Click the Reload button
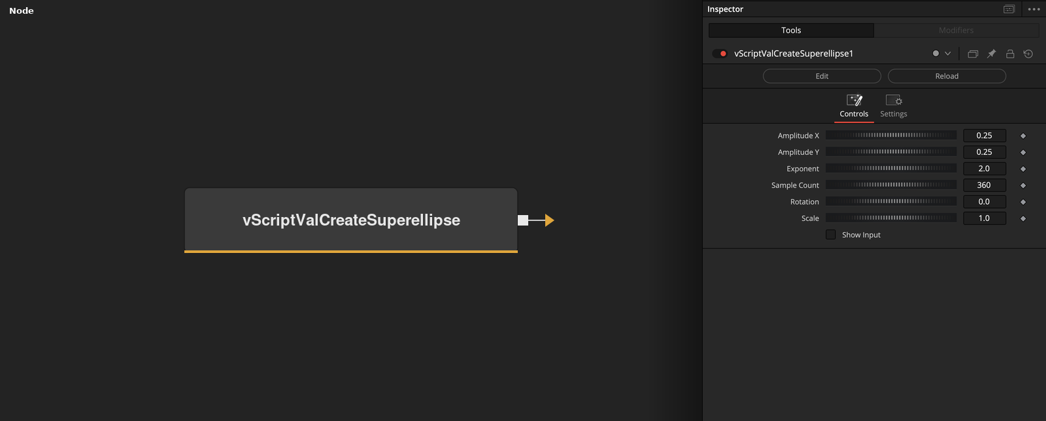1046x421 pixels. click(947, 76)
